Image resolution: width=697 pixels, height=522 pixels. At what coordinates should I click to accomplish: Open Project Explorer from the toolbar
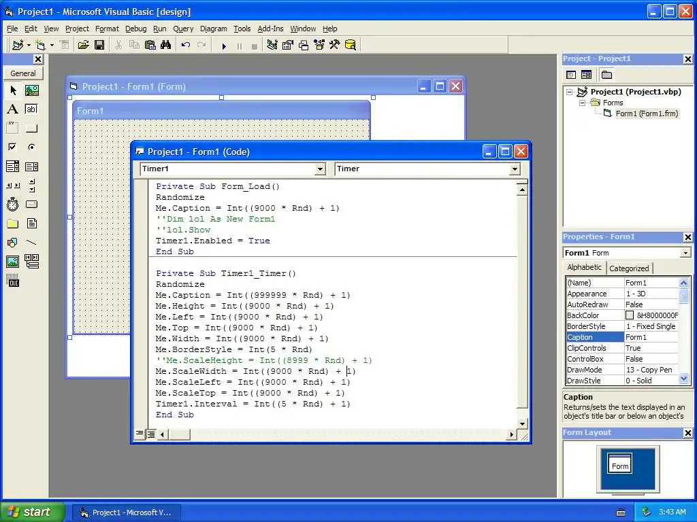[272, 45]
